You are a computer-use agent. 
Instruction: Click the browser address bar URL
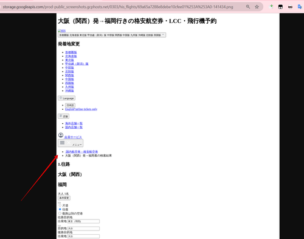[x=118, y=7]
